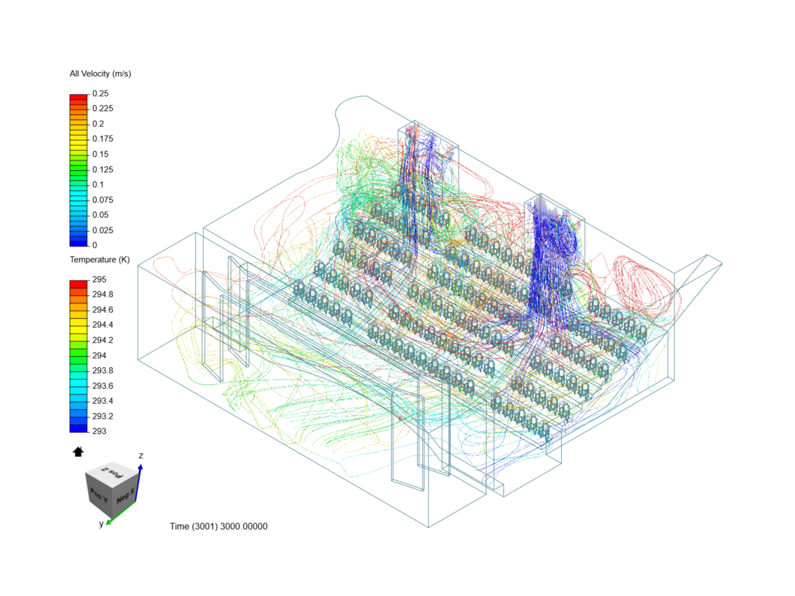Click the 293.2 temperature legend value
The width and height of the screenshot is (795, 596).
click(x=103, y=416)
